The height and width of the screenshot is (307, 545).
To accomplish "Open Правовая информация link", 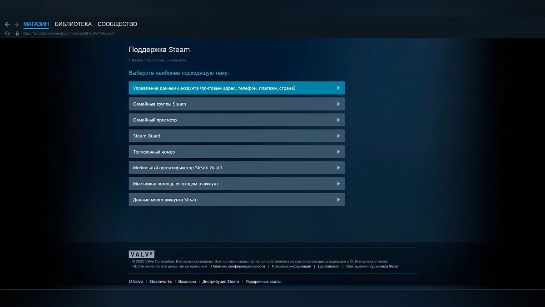I will pos(292,266).
